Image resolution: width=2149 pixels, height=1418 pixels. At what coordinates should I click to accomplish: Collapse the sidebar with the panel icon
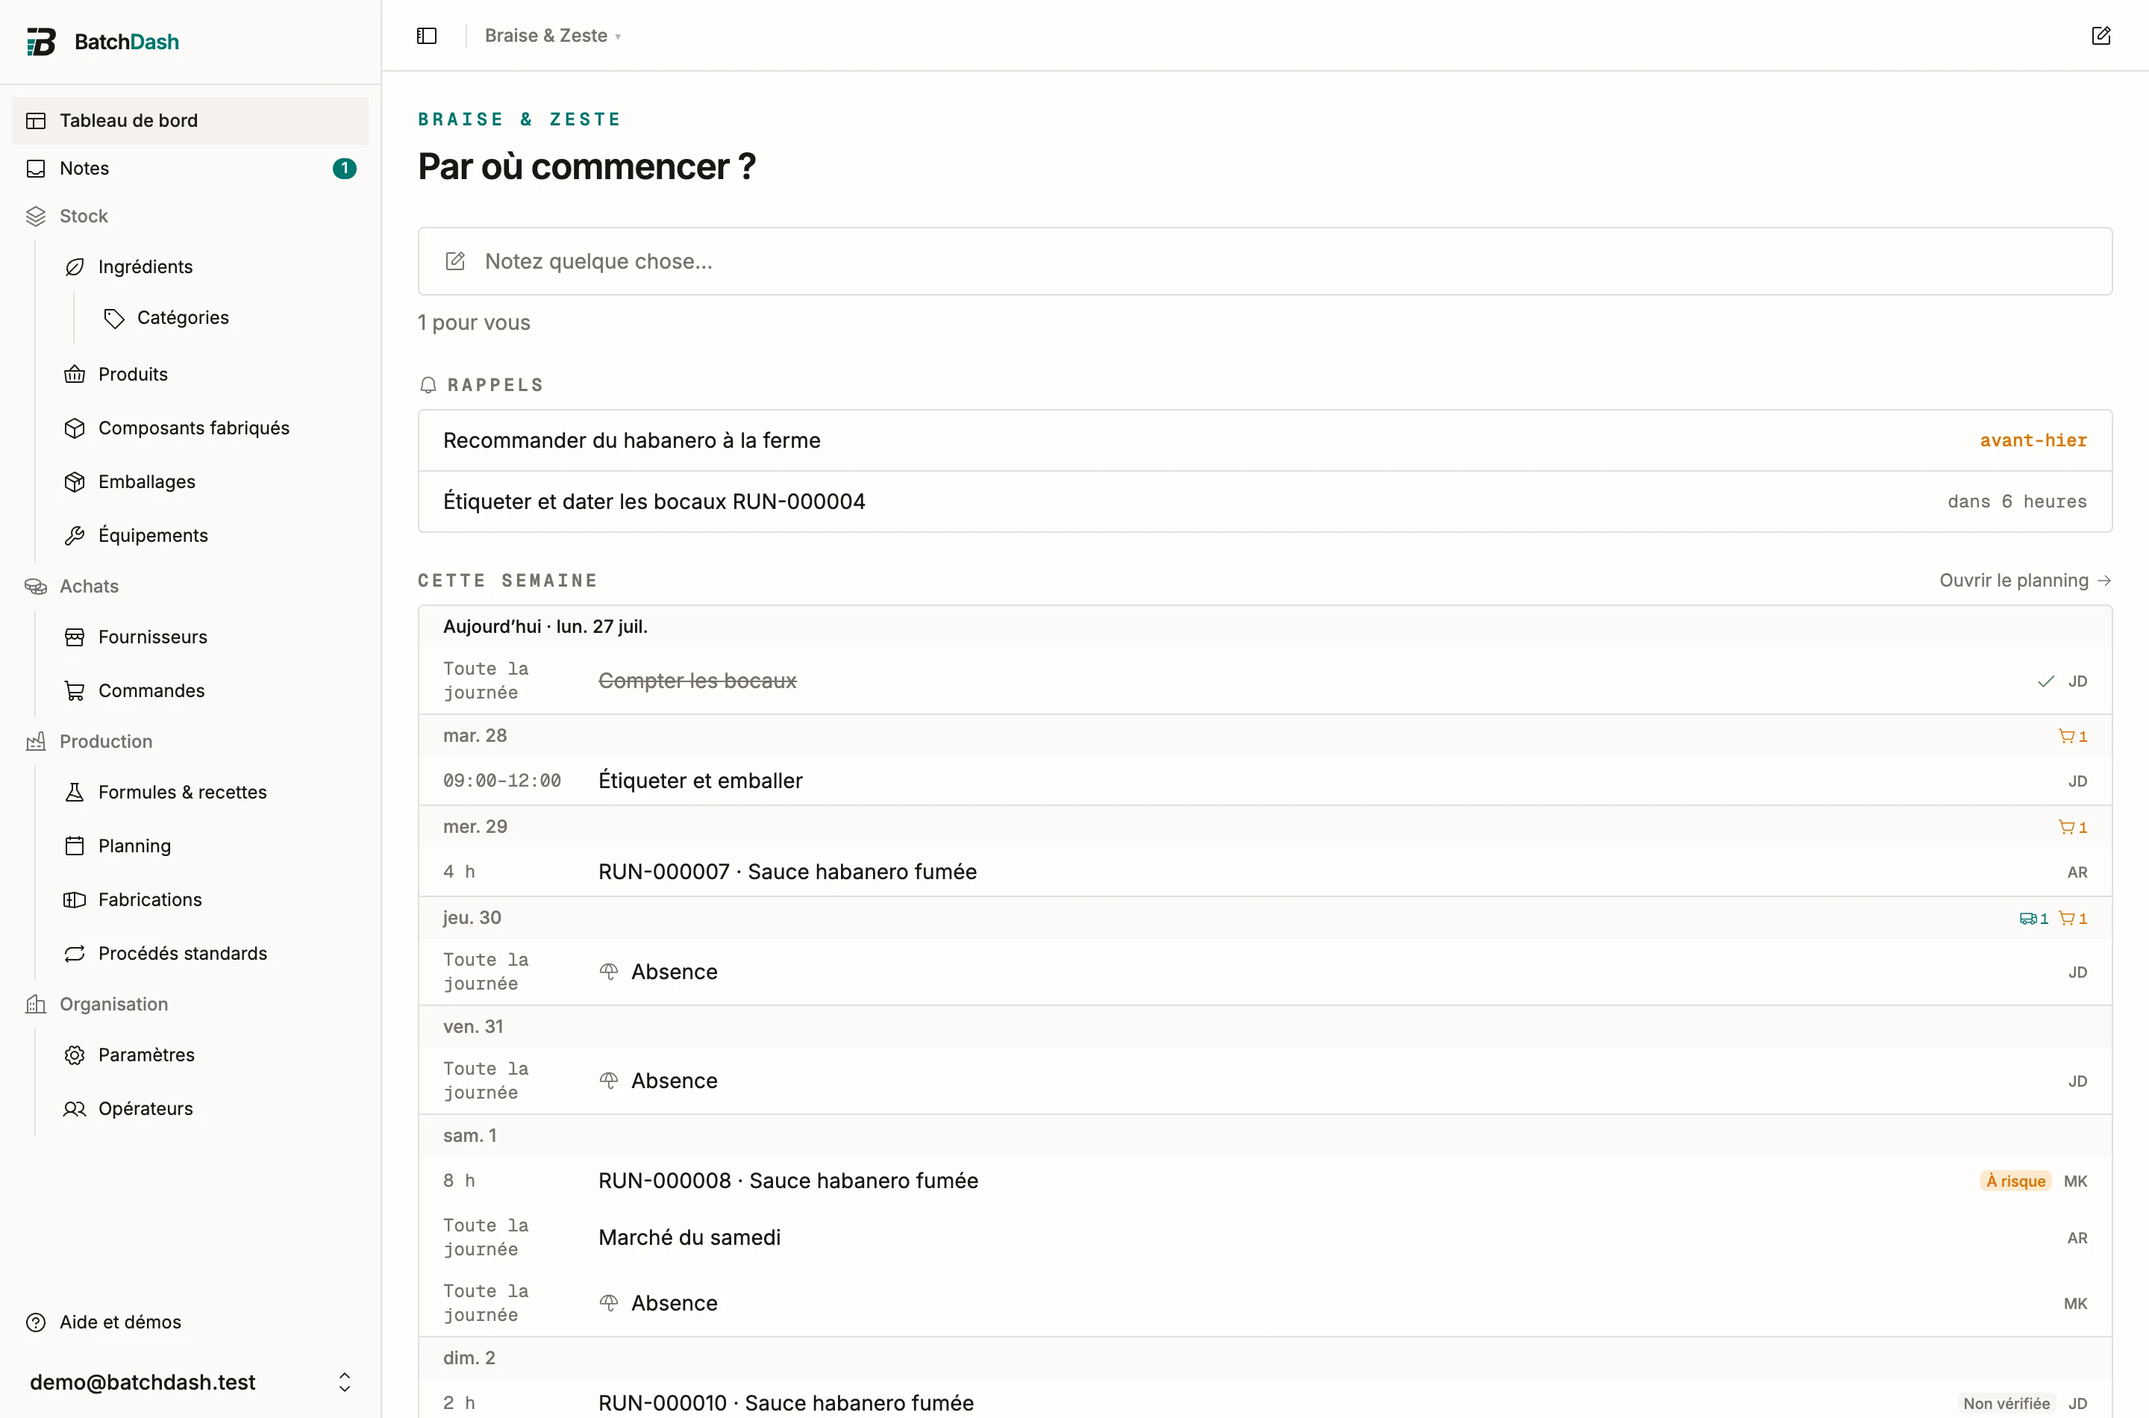[x=427, y=36]
